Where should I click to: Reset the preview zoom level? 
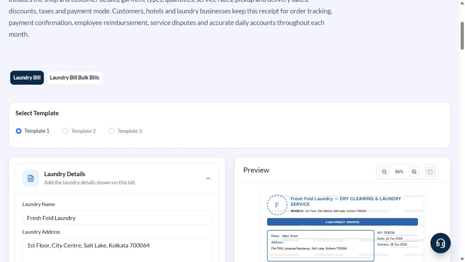(x=430, y=172)
